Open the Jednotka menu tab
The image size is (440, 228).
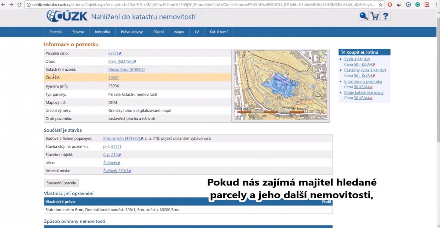(102, 32)
